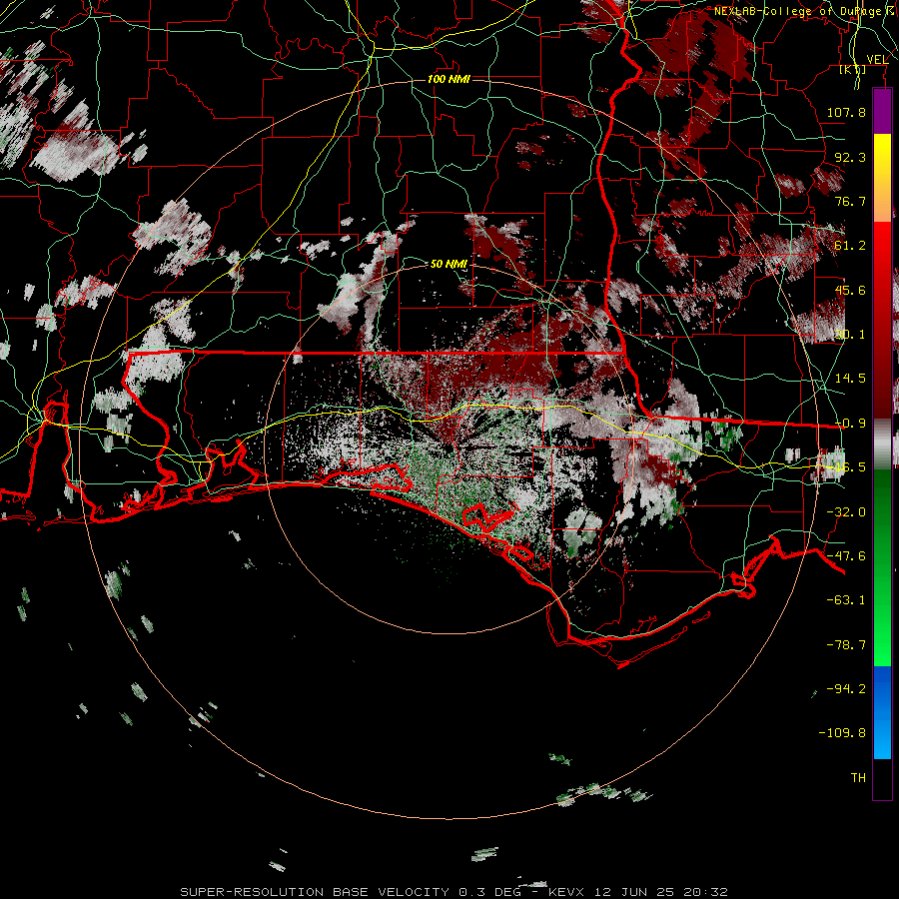Click the 45.6 scale value

click(850, 290)
